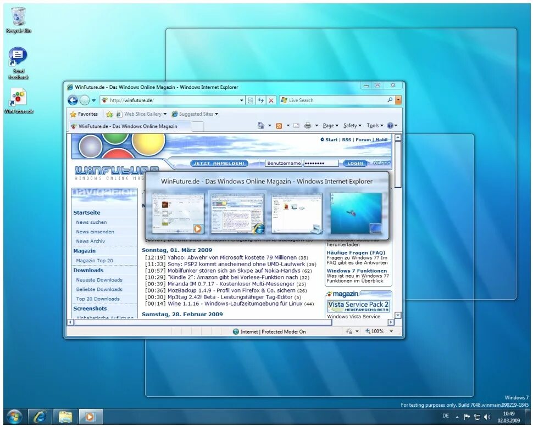Click the Read Mail envelope icon

(296, 126)
